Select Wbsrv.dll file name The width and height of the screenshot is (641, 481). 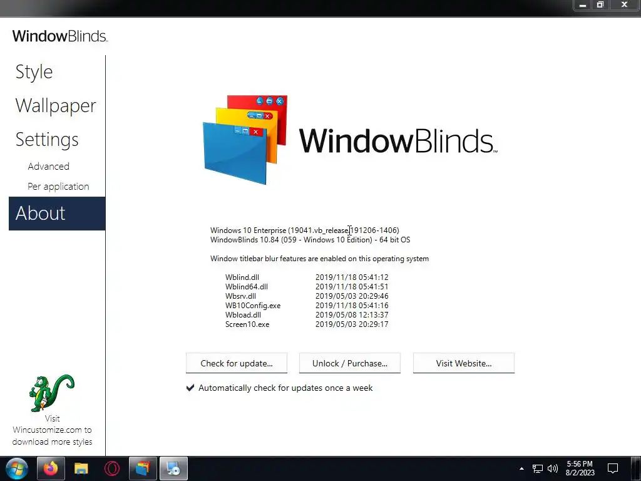[x=240, y=296]
